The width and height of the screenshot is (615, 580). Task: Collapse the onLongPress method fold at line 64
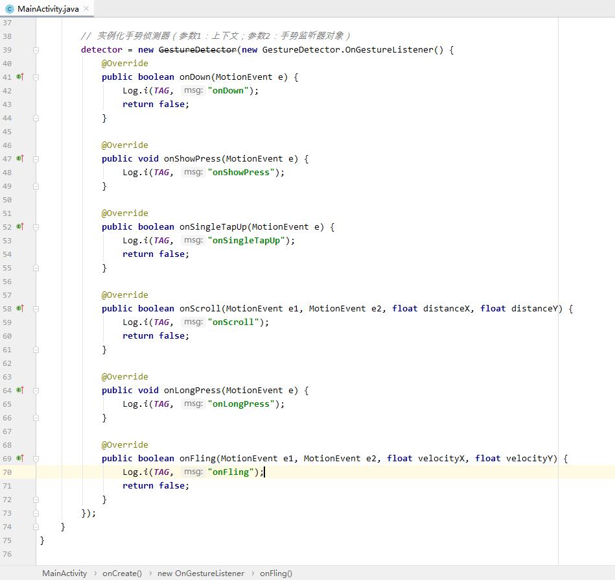click(x=36, y=391)
